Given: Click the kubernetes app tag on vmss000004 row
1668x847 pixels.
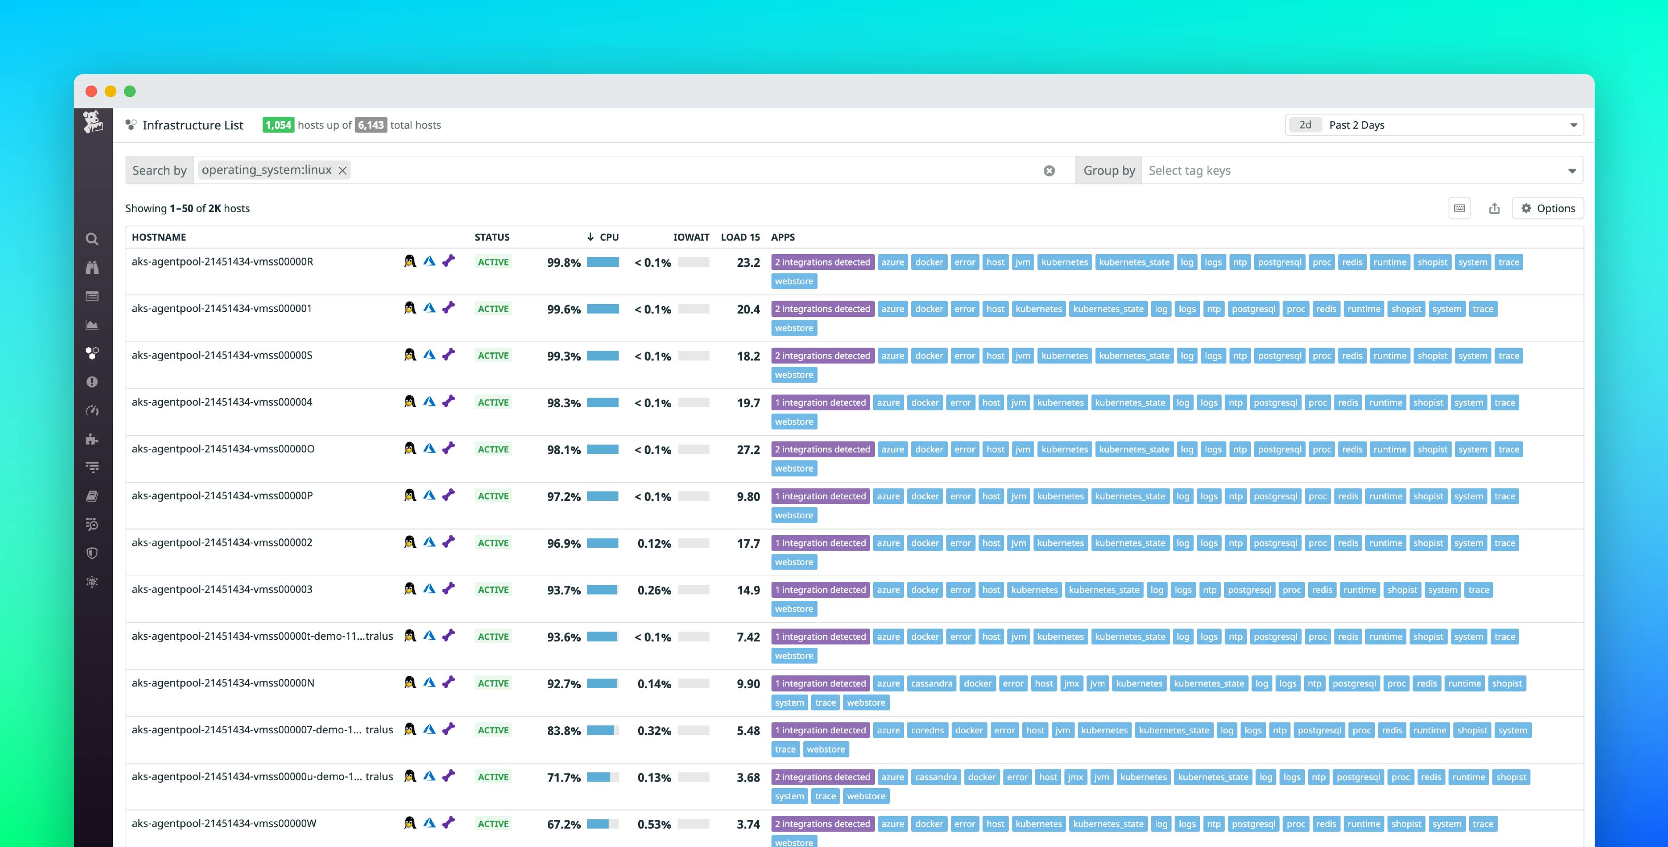Looking at the screenshot, I should click(x=1060, y=402).
